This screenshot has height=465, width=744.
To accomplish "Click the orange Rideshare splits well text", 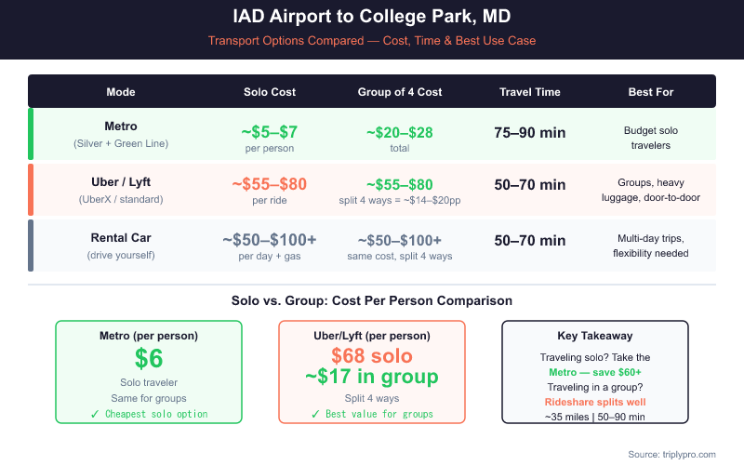I will pyautogui.click(x=595, y=402).
